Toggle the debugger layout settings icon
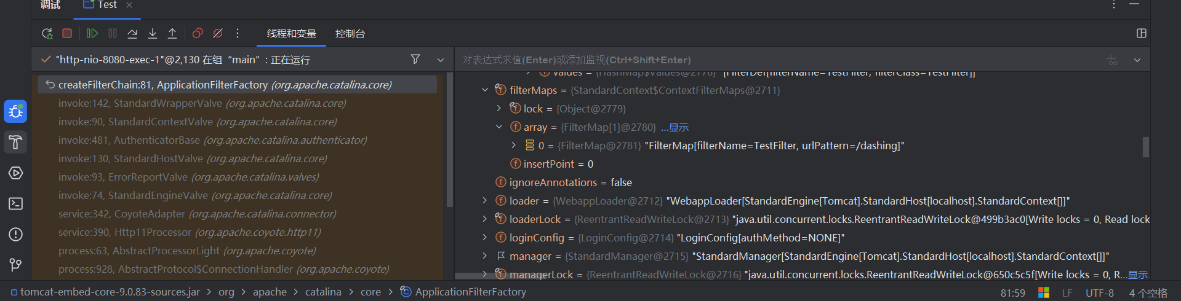 [x=1142, y=33]
